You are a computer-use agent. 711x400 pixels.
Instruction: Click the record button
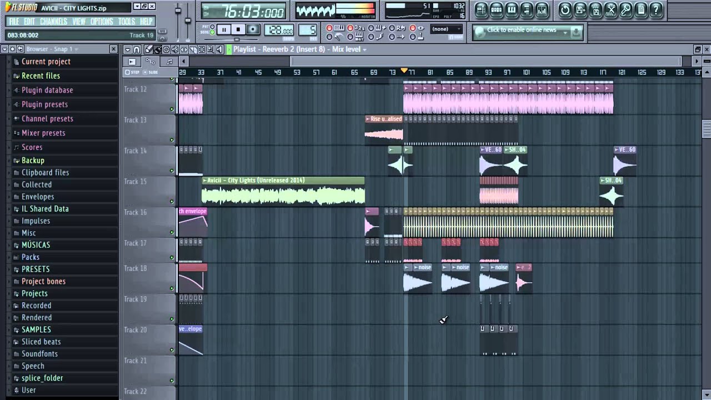253,29
